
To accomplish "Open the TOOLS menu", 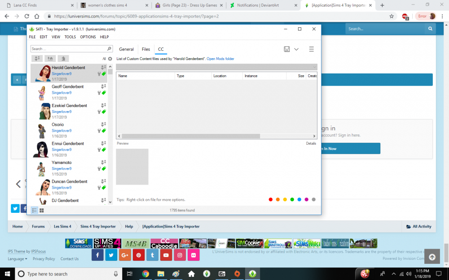I will [x=70, y=37].
